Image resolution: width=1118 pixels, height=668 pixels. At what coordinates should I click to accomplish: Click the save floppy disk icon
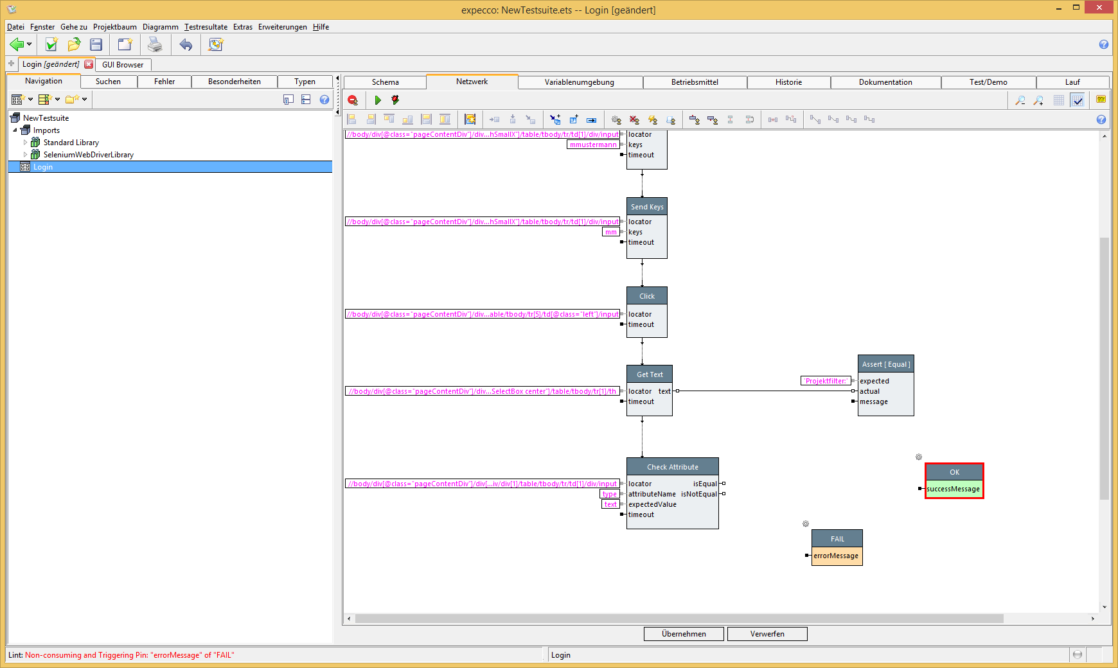point(96,44)
